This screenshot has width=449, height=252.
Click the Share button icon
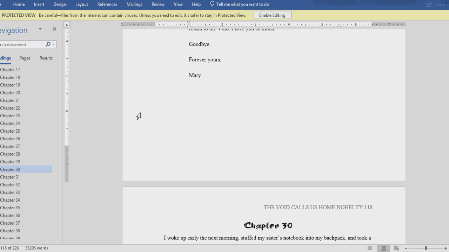pyautogui.click(x=429, y=4)
